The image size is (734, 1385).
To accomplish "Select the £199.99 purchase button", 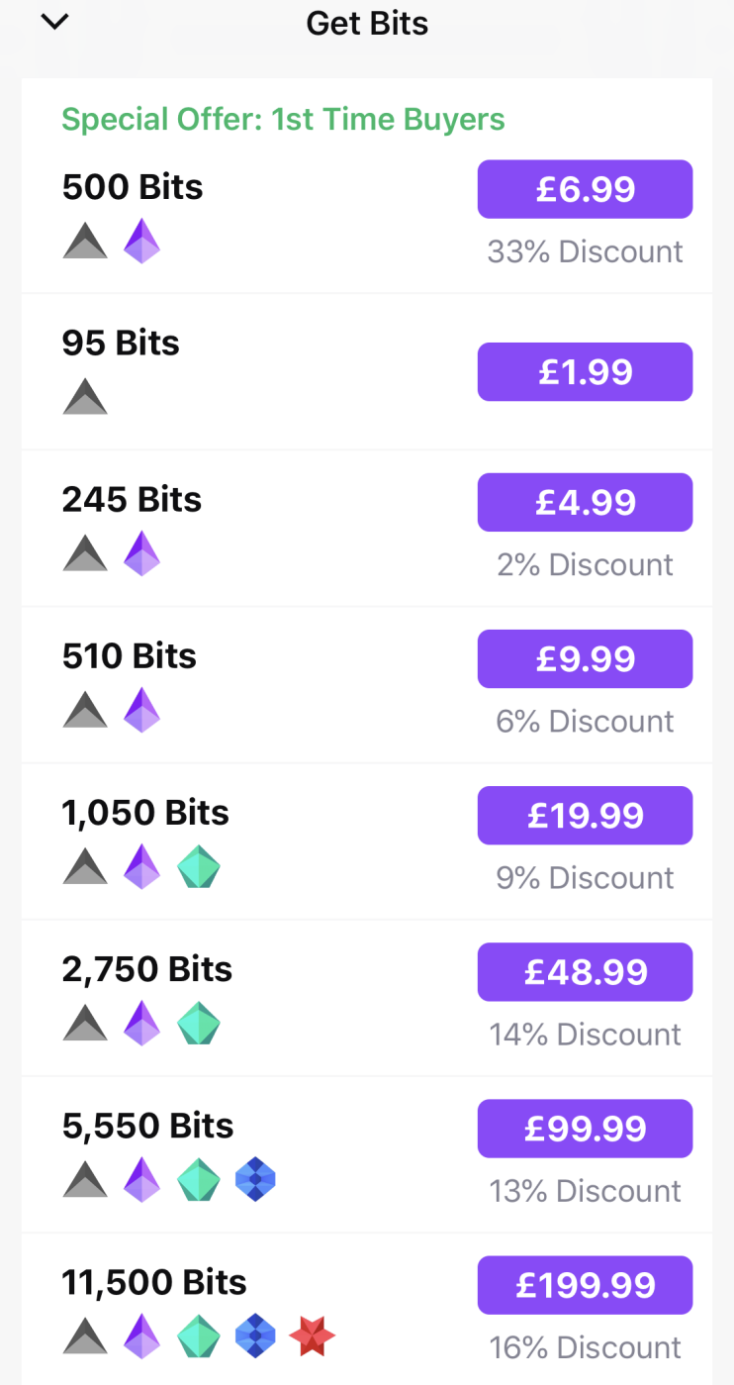I will coord(585,1285).
